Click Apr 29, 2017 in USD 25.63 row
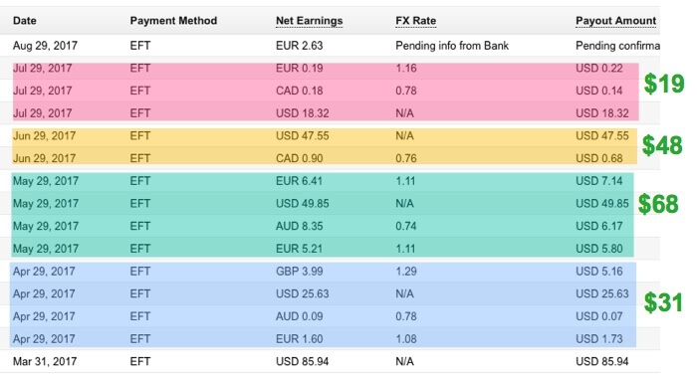Screen dimensions: 697x378 coord(44,294)
